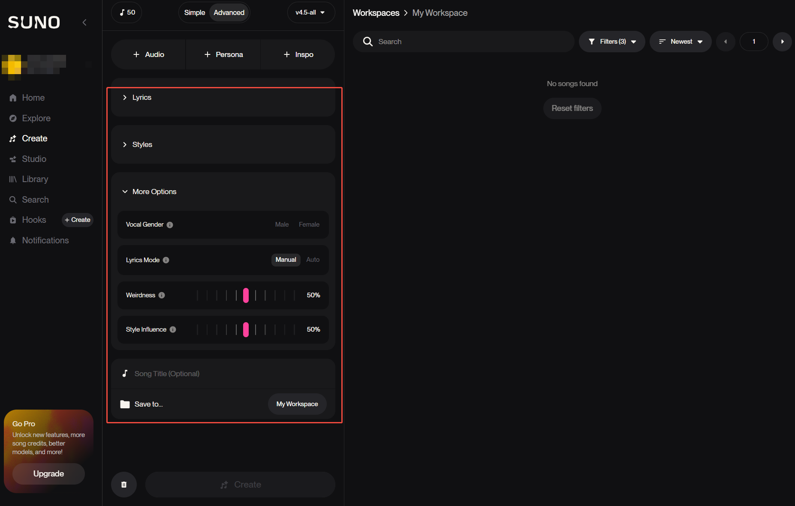This screenshot has width=795, height=506.
Task: Switch Lyrics Mode to Auto
Action: pos(313,260)
